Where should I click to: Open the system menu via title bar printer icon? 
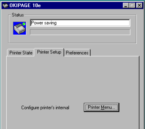[5, 5]
